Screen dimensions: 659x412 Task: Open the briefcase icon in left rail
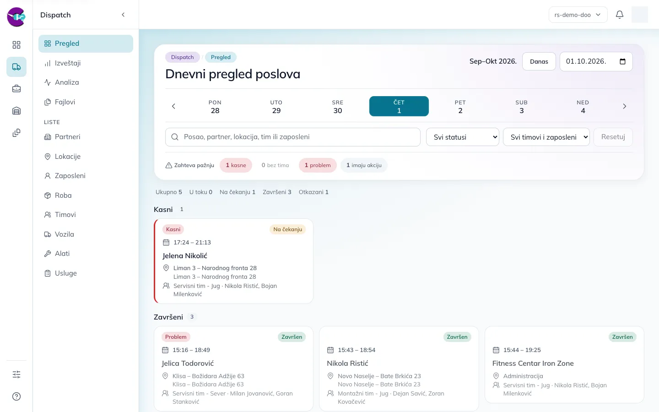[x=16, y=89]
